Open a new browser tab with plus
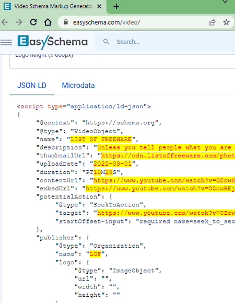 (x=116, y=7)
